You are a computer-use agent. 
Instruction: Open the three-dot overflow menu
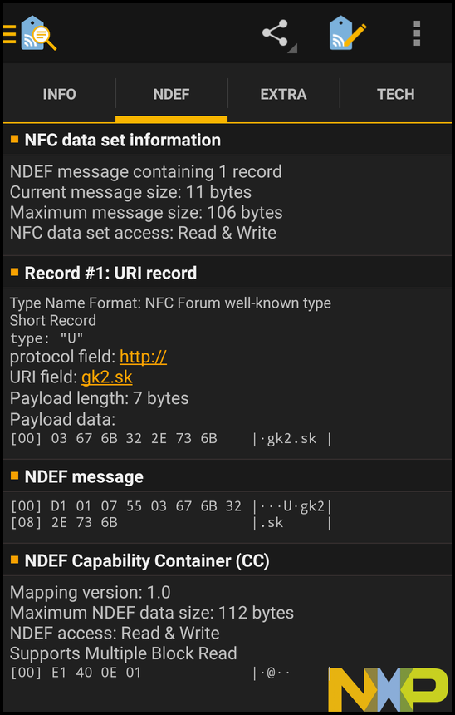click(417, 33)
